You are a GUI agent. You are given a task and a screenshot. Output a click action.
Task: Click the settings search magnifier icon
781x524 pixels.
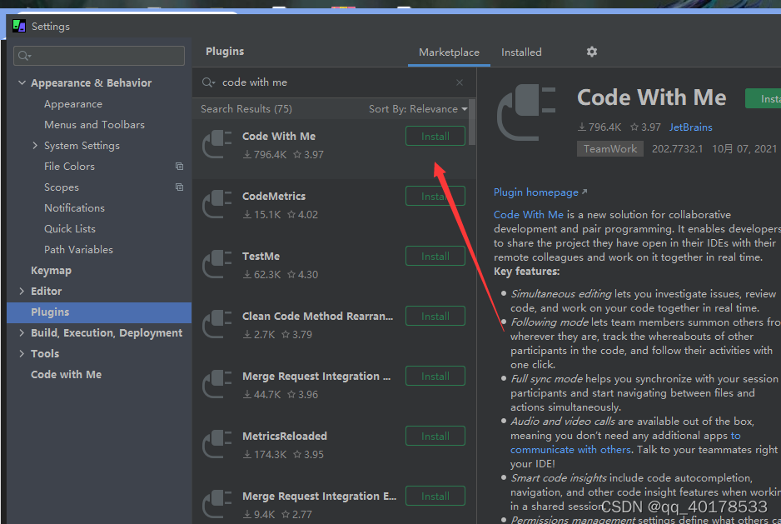point(24,56)
